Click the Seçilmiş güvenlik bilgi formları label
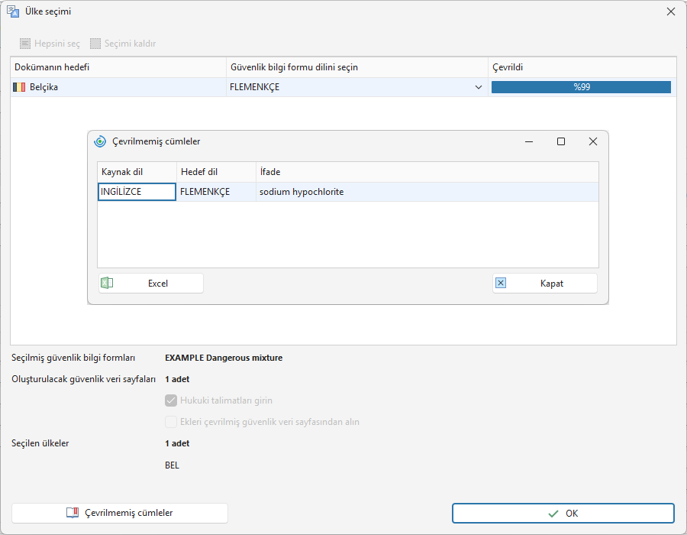The width and height of the screenshot is (687, 535). pos(73,358)
